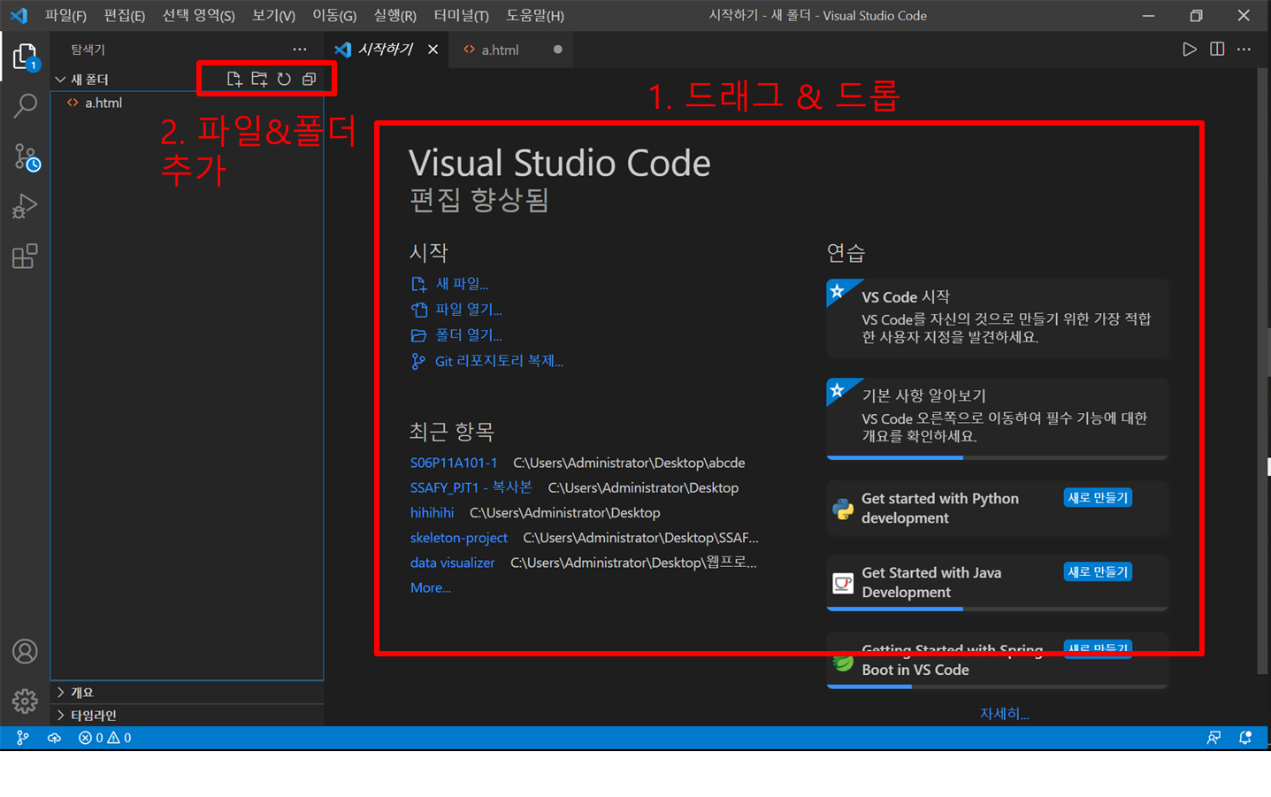
Task: Open the 파일(F) menu
Action: 65,15
